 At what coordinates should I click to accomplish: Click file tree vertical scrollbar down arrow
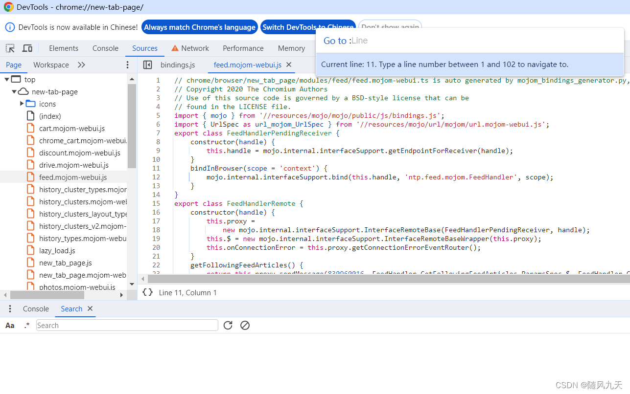coord(132,284)
